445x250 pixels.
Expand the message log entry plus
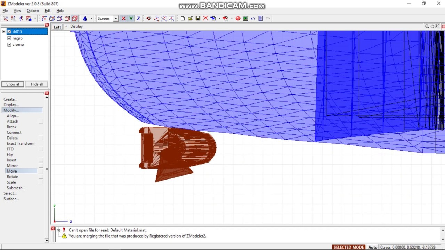click(x=58, y=230)
